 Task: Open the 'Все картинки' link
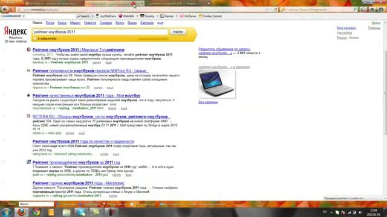point(208,102)
